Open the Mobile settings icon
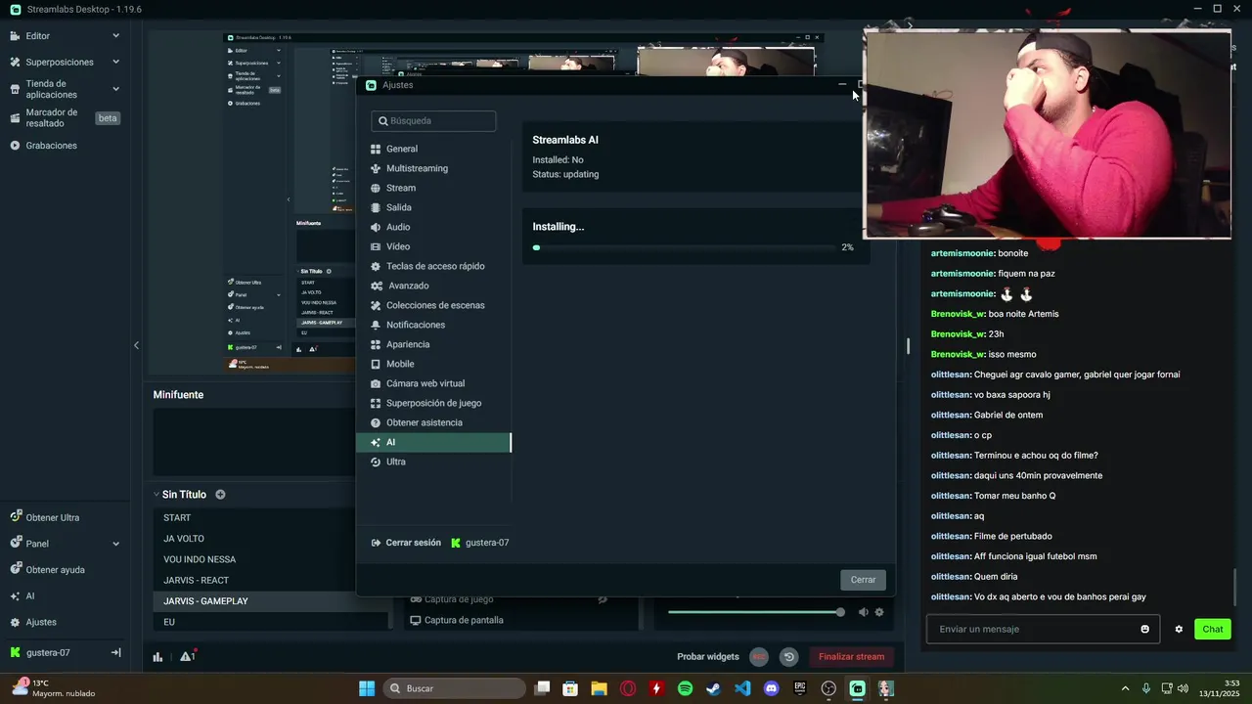Image resolution: width=1252 pixels, height=704 pixels. [x=376, y=364]
